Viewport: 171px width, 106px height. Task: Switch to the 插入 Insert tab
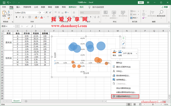click(x=18, y=7)
